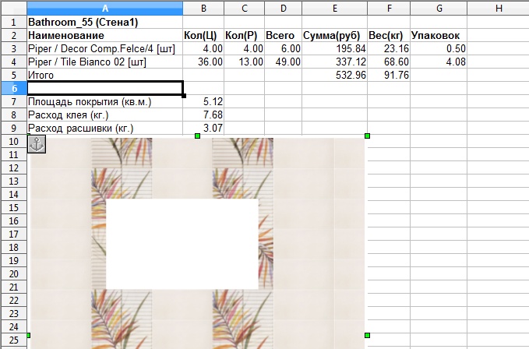Click cell 'Piper / Decor Comp.Felce/4 [шт]'
The width and height of the screenshot is (529, 349).
coord(105,48)
